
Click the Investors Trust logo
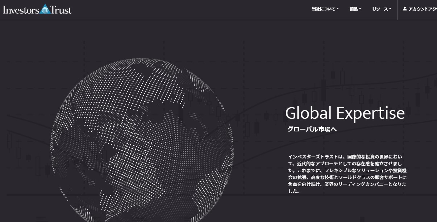(37, 9)
